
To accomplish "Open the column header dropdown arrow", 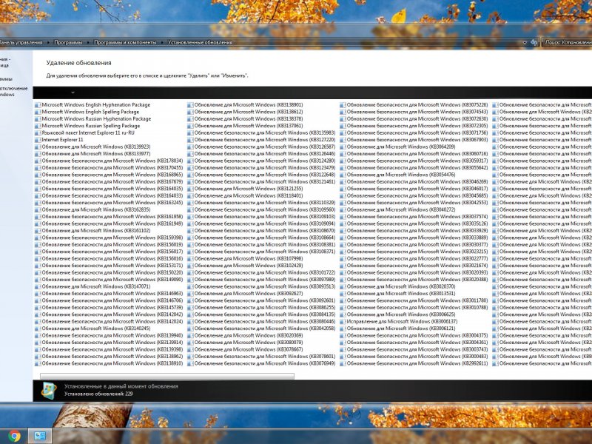I will point(73,92).
